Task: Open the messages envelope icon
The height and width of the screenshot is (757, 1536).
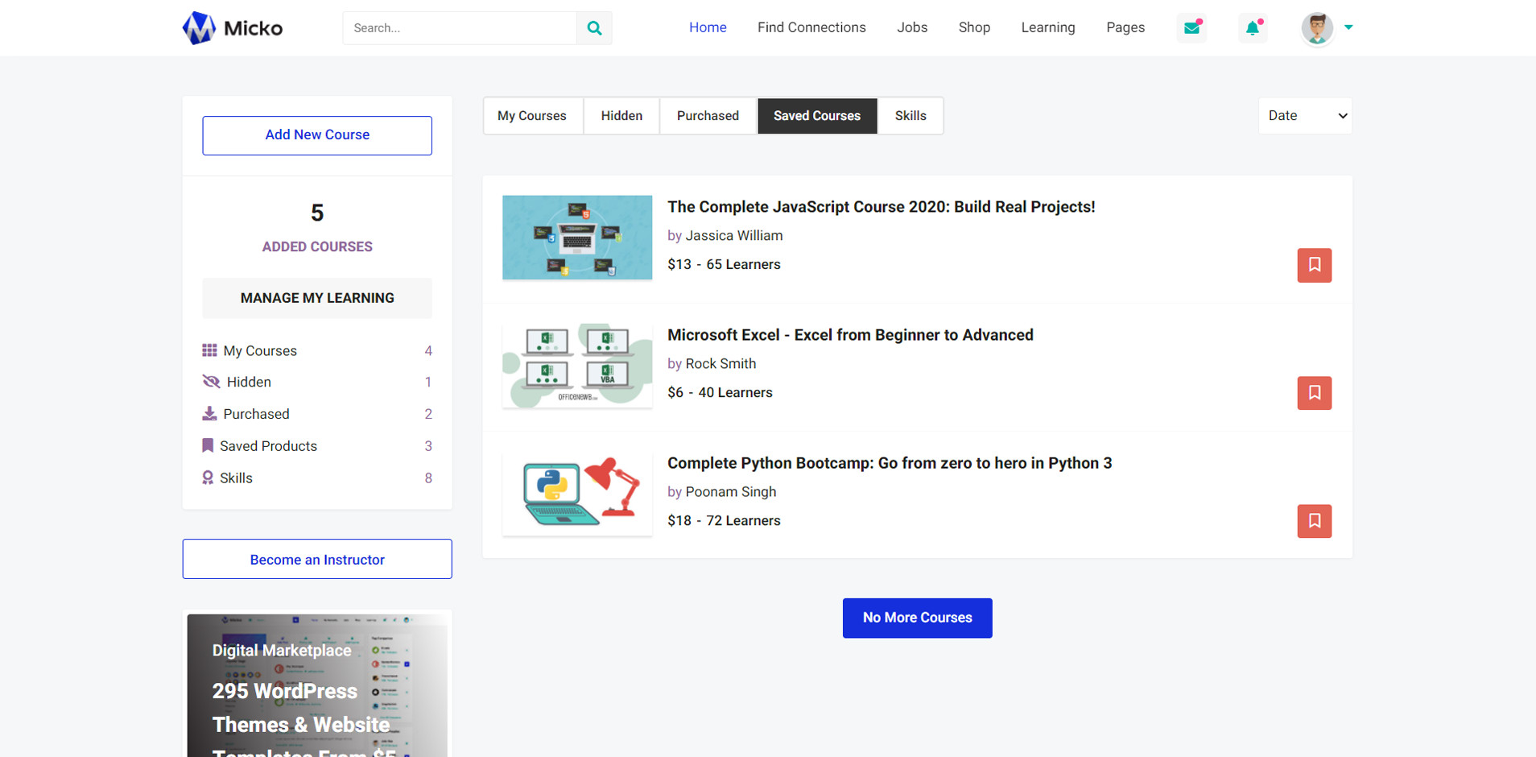Action: click(x=1191, y=28)
